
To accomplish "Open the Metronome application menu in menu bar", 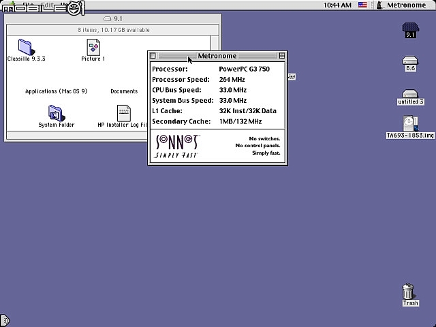I will pyautogui.click(x=401, y=5).
